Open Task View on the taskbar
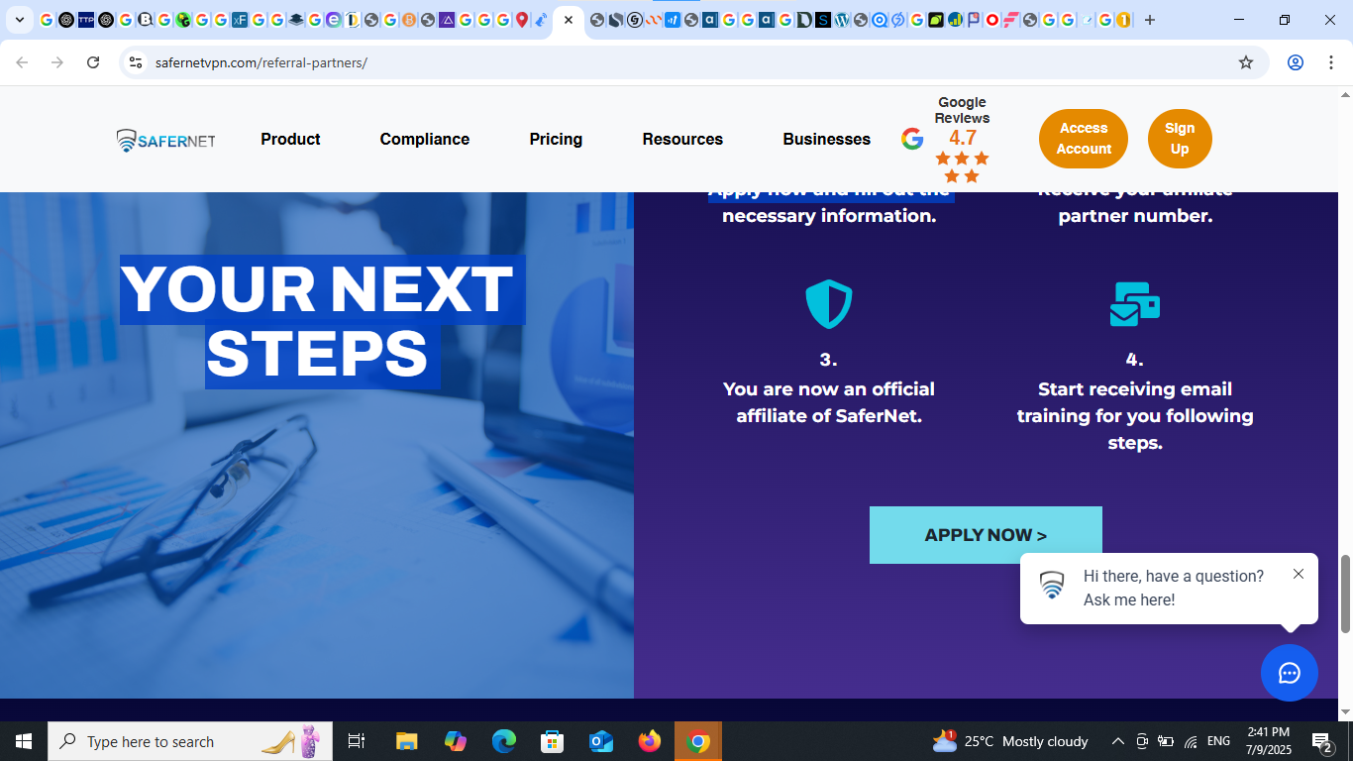 click(357, 741)
